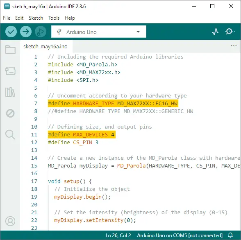The image size is (241, 240).
Task: Expand the Arduino Uno board selector dropdown
Action: pyautogui.click(x=99, y=32)
